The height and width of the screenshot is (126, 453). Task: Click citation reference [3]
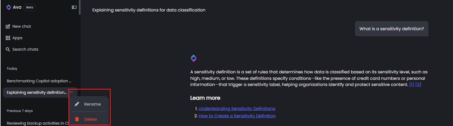click(418, 85)
